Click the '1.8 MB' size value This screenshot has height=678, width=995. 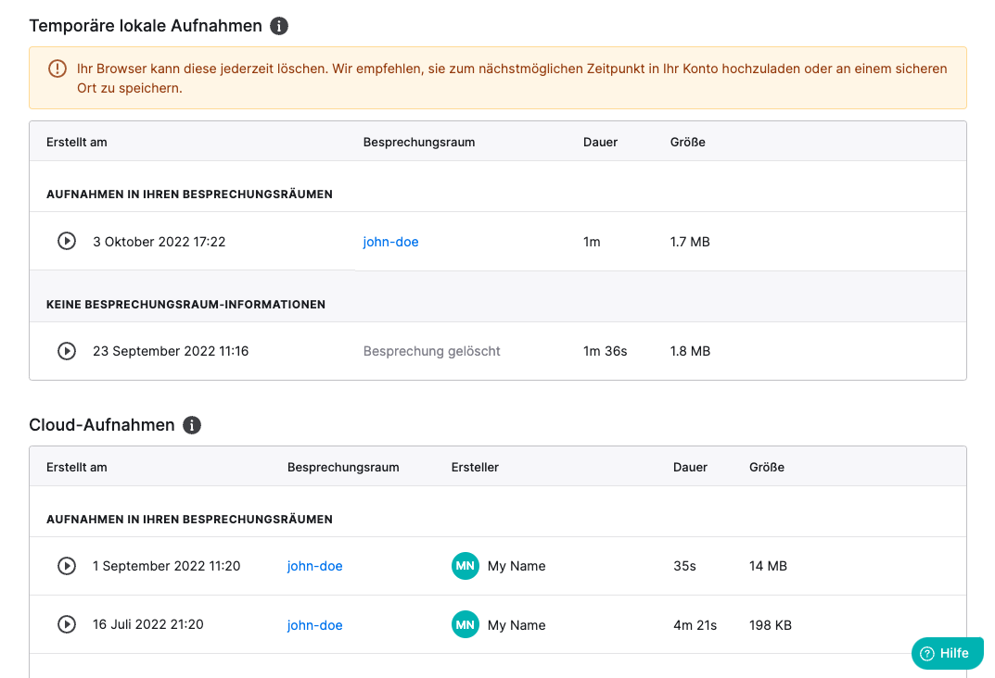tap(690, 351)
